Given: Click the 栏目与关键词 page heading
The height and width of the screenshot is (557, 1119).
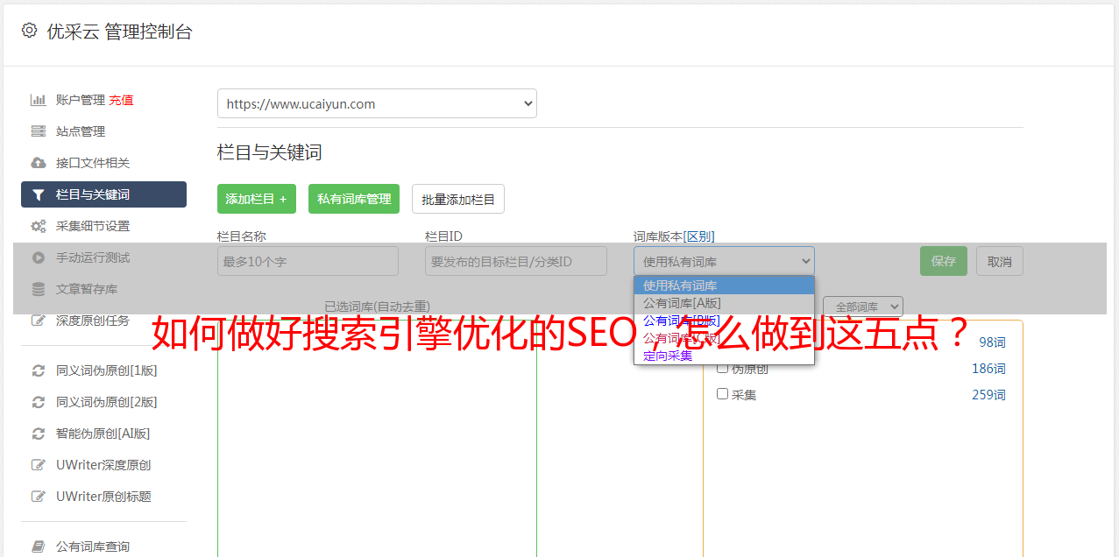Looking at the screenshot, I should click(270, 152).
